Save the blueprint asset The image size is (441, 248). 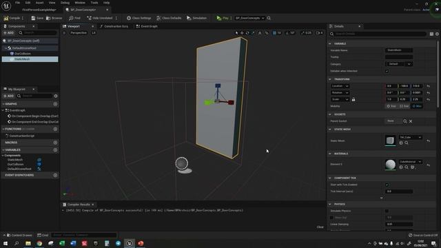click(37, 18)
